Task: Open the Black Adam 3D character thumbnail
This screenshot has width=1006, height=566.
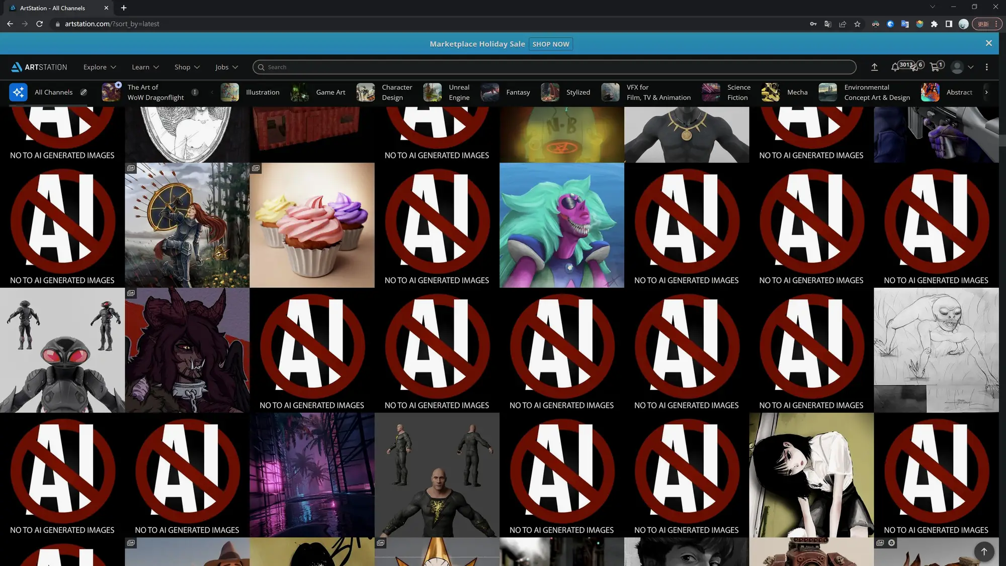Action: point(437,475)
